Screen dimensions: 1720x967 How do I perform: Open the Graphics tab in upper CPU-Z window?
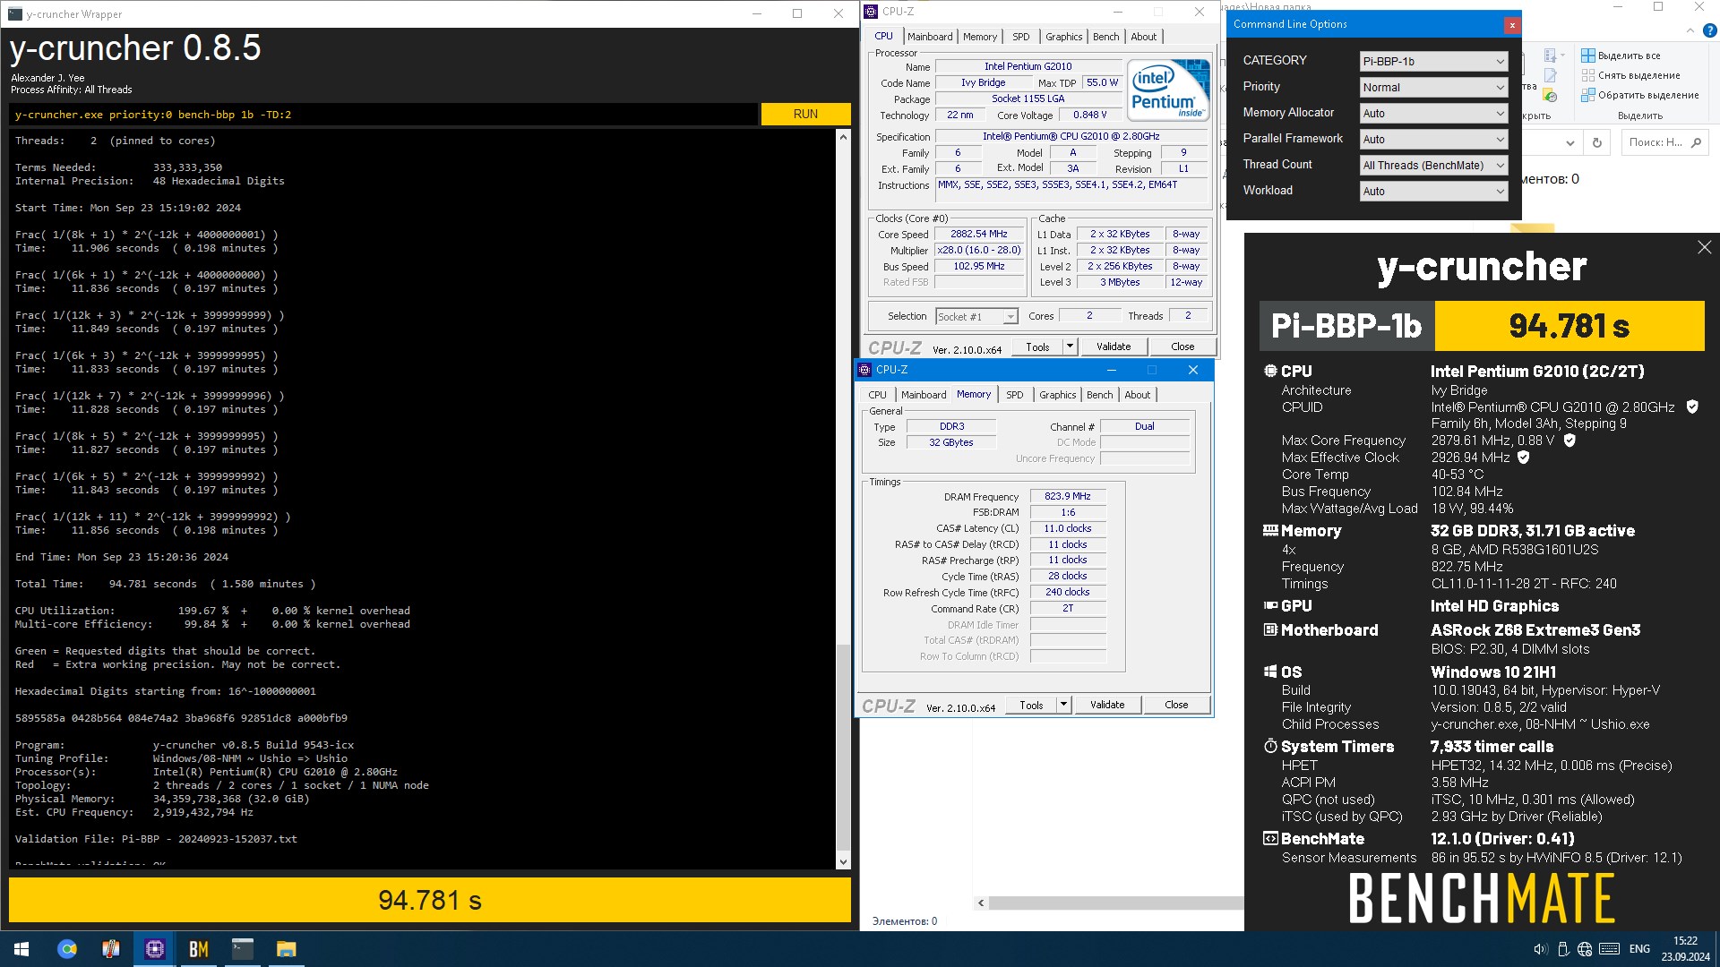point(1064,37)
